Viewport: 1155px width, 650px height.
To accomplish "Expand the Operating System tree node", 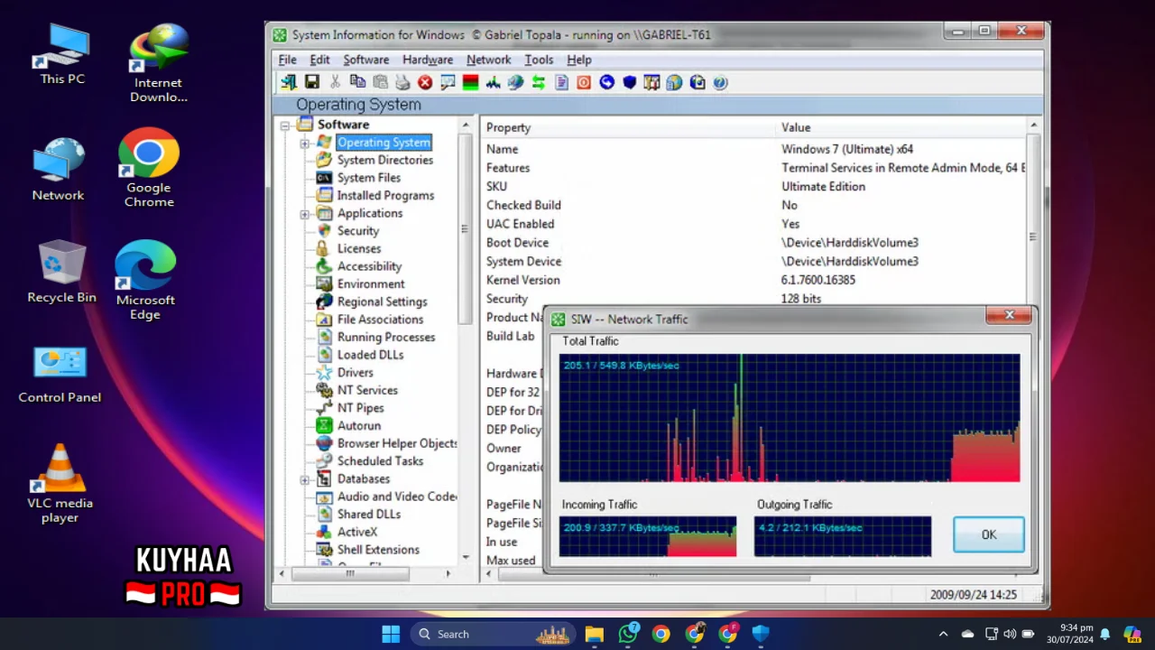I will (304, 143).
